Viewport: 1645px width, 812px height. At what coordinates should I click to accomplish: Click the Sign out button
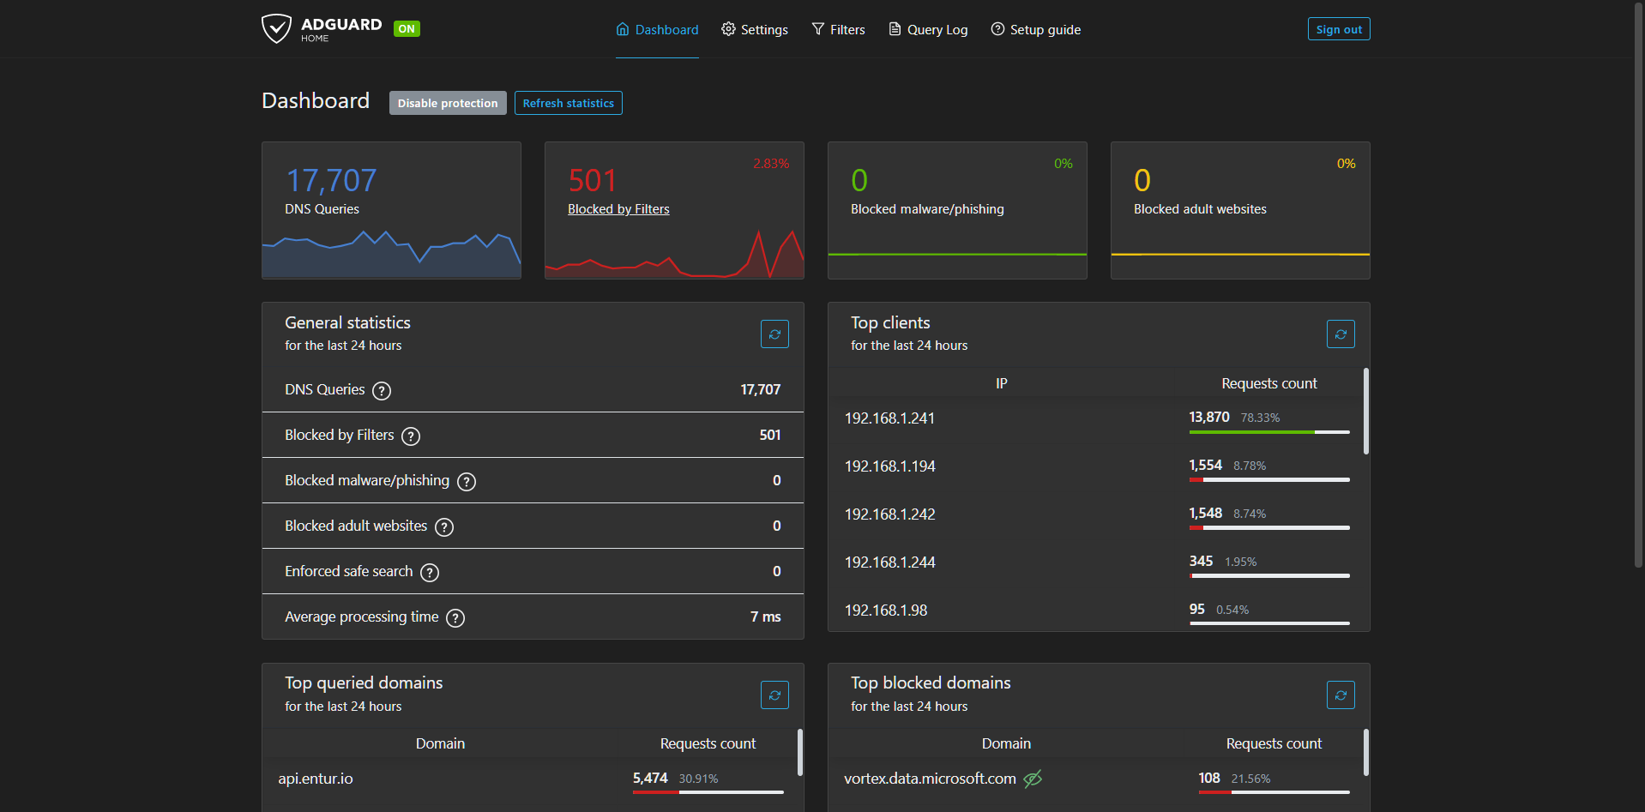pyautogui.click(x=1338, y=29)
